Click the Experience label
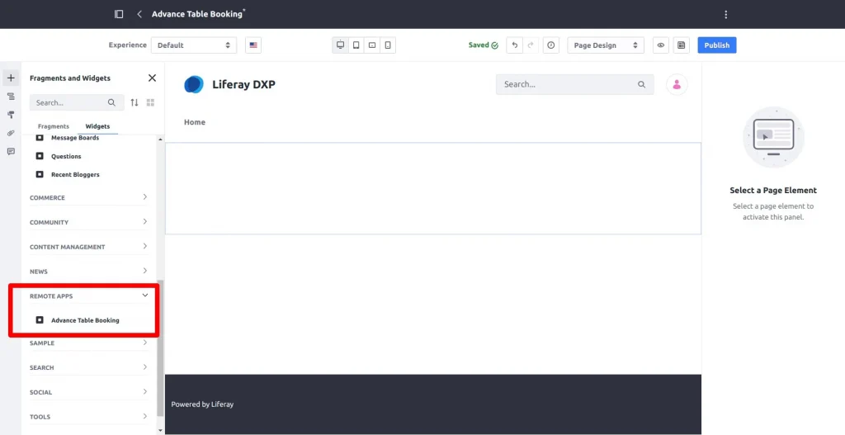845x435 pixels. click(x=127, y=45)
